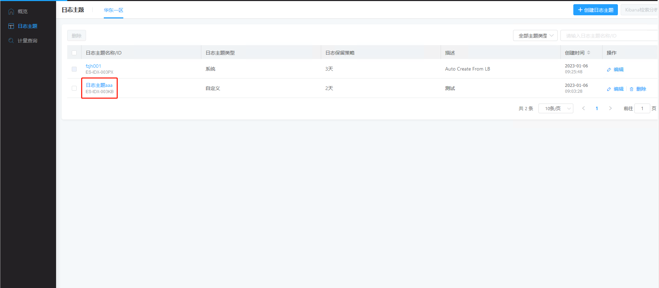Open 概览 in the sidebar
The image size is (659, 288).
coord(23,11)
